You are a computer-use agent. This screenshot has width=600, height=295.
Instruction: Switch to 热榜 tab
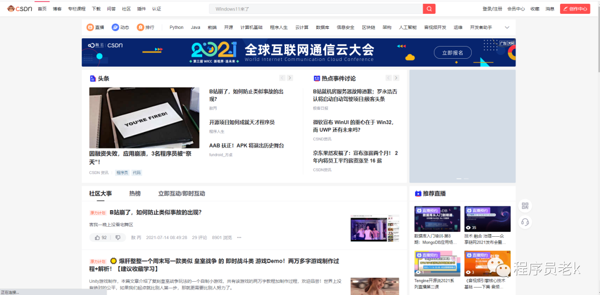pos(134,194)
